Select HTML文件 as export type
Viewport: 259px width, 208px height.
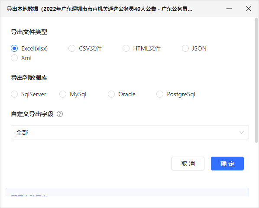(x=126, y=48)
